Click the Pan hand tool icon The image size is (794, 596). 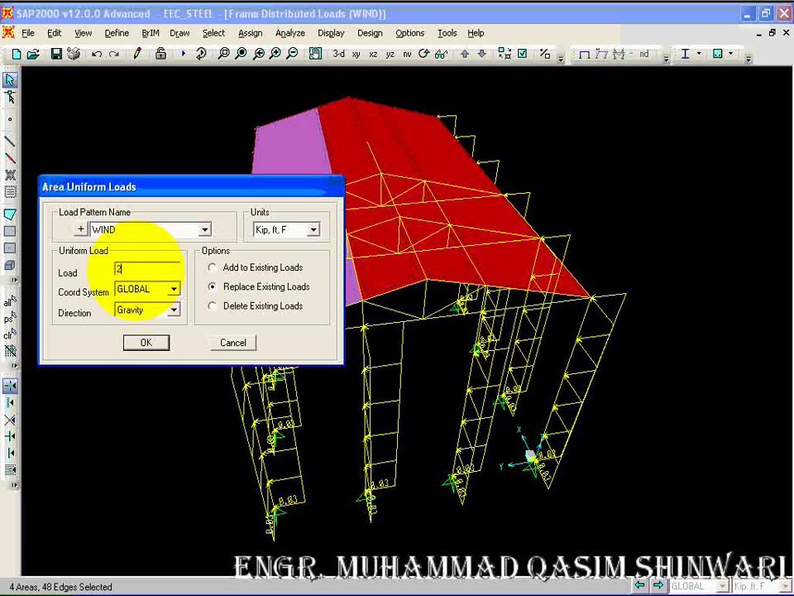click(315, 53)
